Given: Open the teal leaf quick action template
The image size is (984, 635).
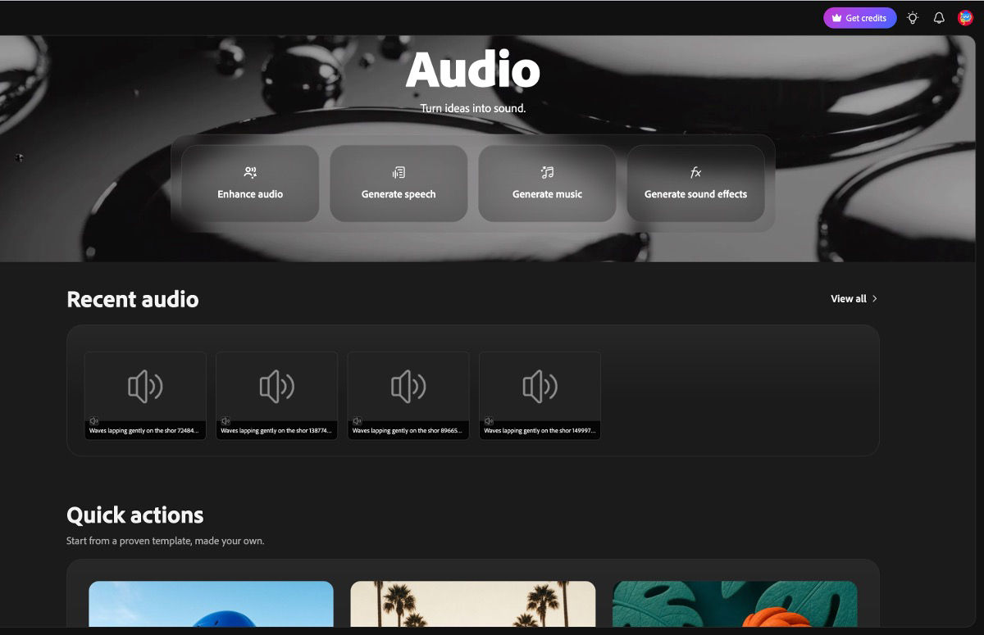Looking at the screenshot, I should tap(735, 604).
